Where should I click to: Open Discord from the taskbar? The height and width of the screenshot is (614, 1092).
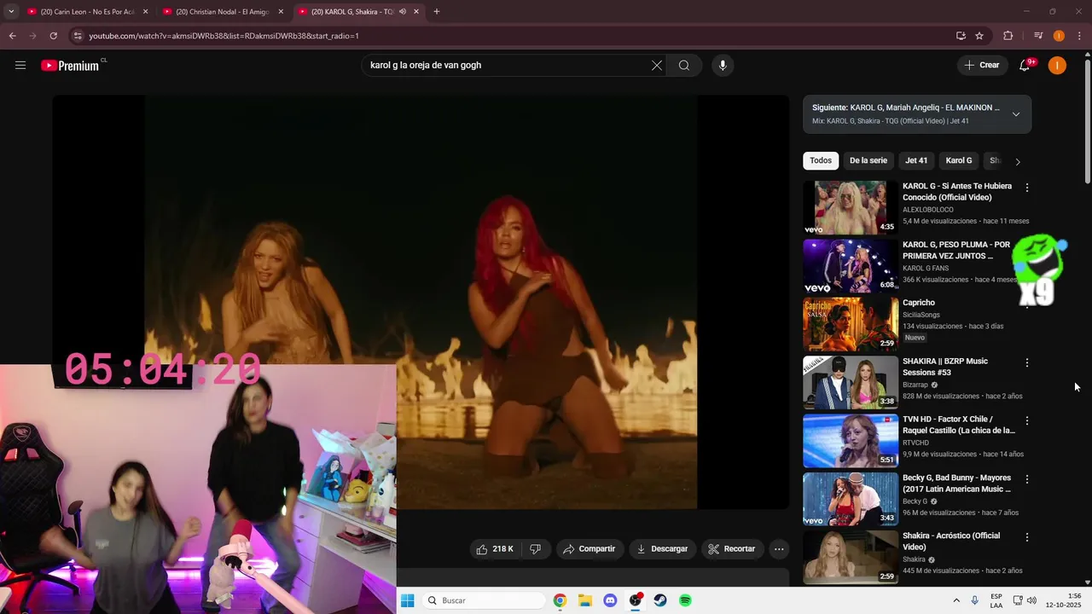610,600
